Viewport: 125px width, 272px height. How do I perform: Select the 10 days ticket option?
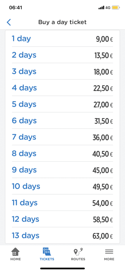[62, 186]
